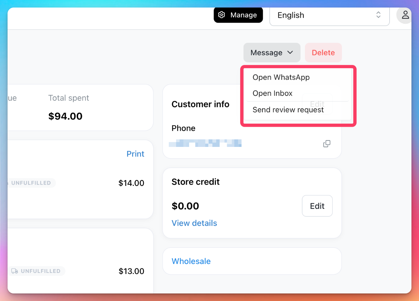Edit the Store credit amount
Screen dimensions: 419x301
coord(317,206)
